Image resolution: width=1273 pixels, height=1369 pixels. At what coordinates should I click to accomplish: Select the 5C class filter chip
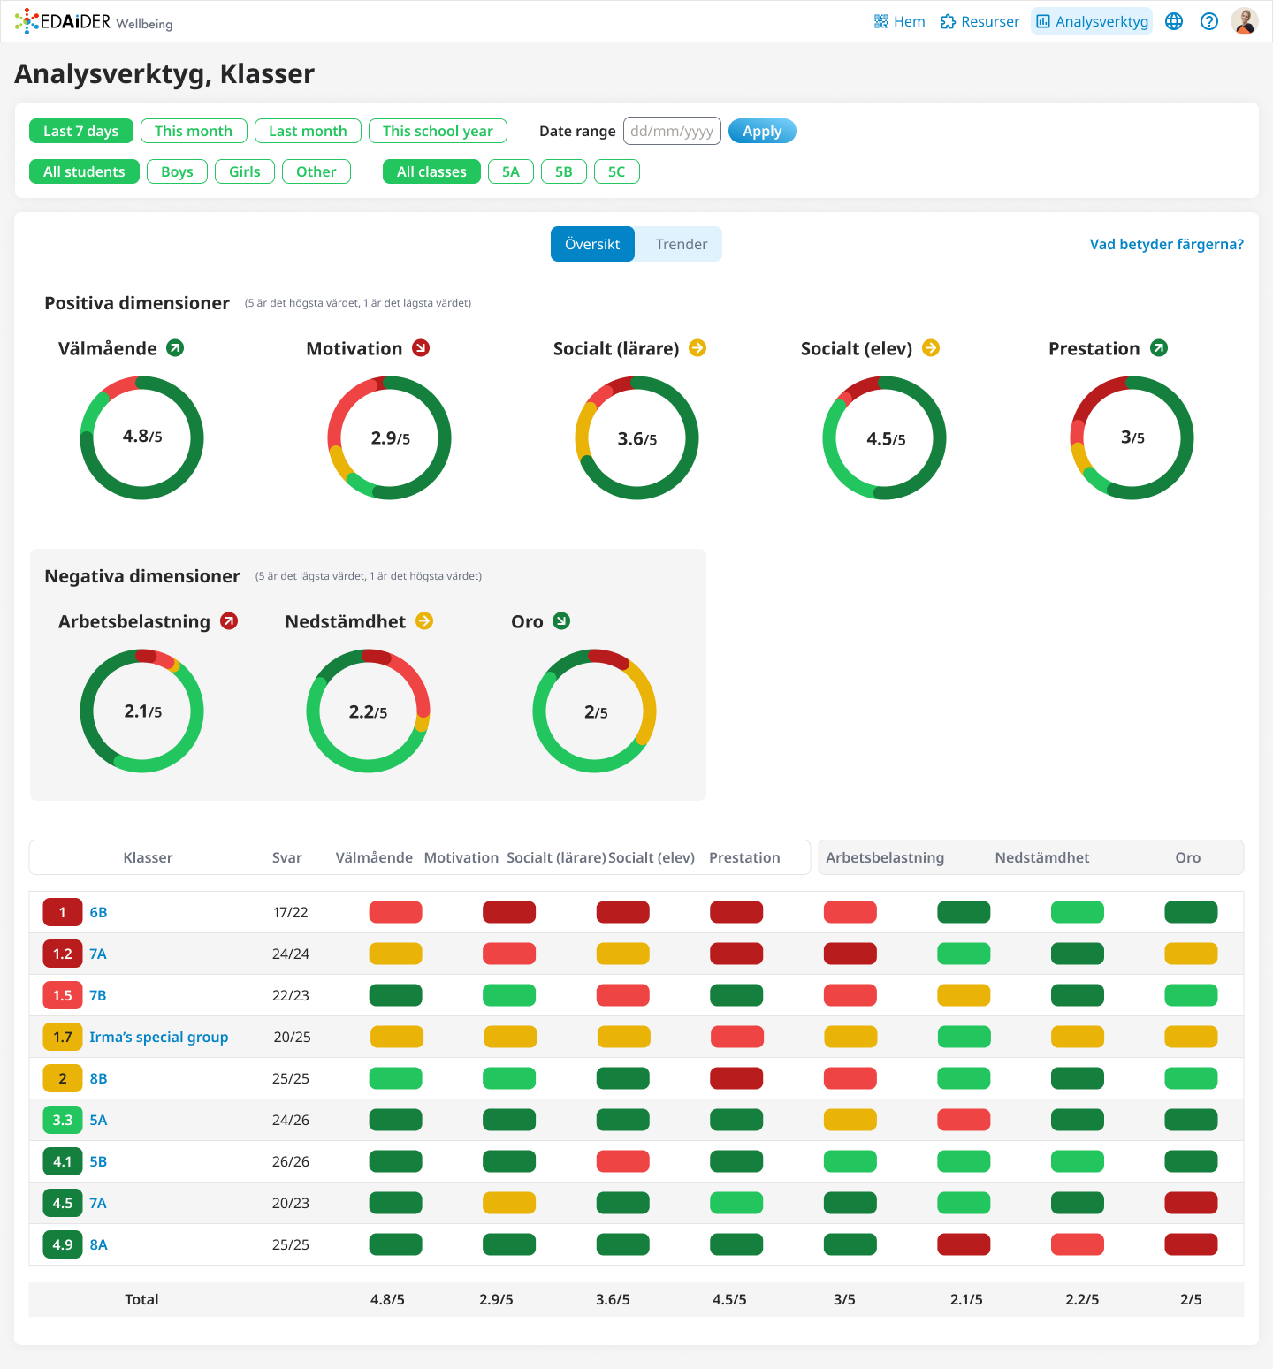[x=617, y=171]
